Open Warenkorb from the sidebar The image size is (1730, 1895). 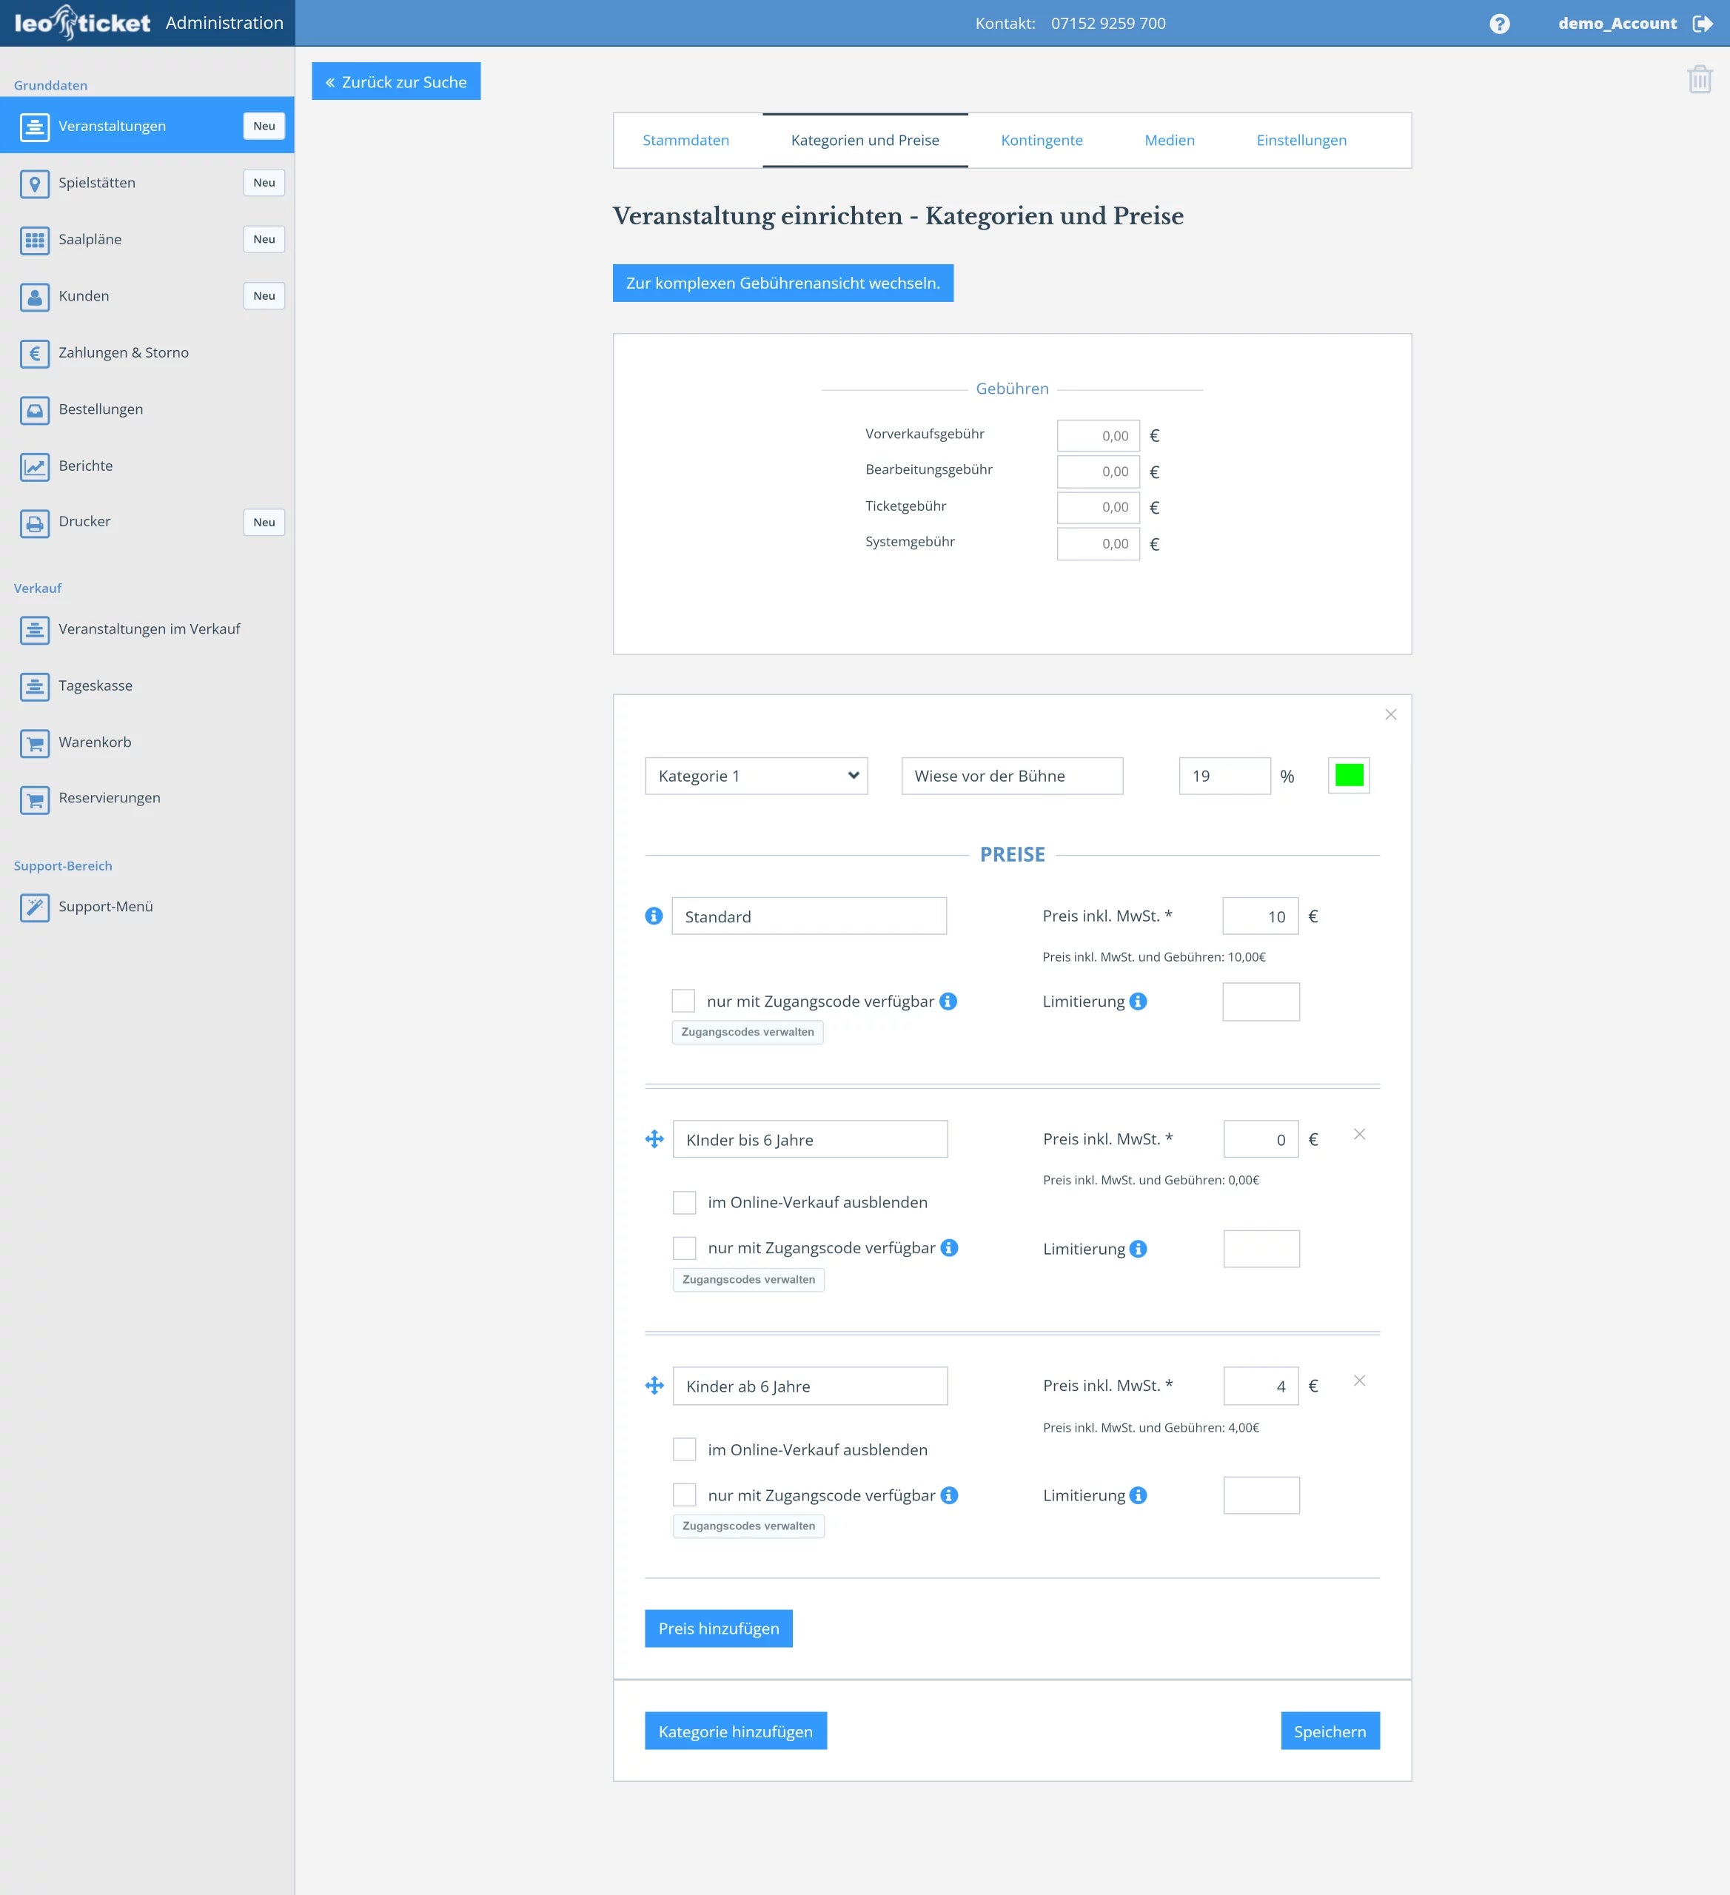pos(95,742)
